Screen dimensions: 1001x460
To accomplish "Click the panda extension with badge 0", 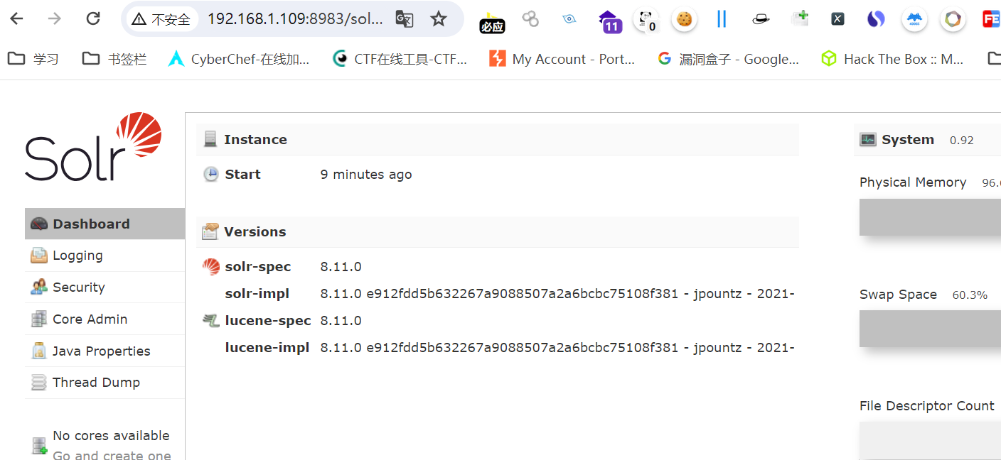I will pyautogui.click(x=646, y=21).
